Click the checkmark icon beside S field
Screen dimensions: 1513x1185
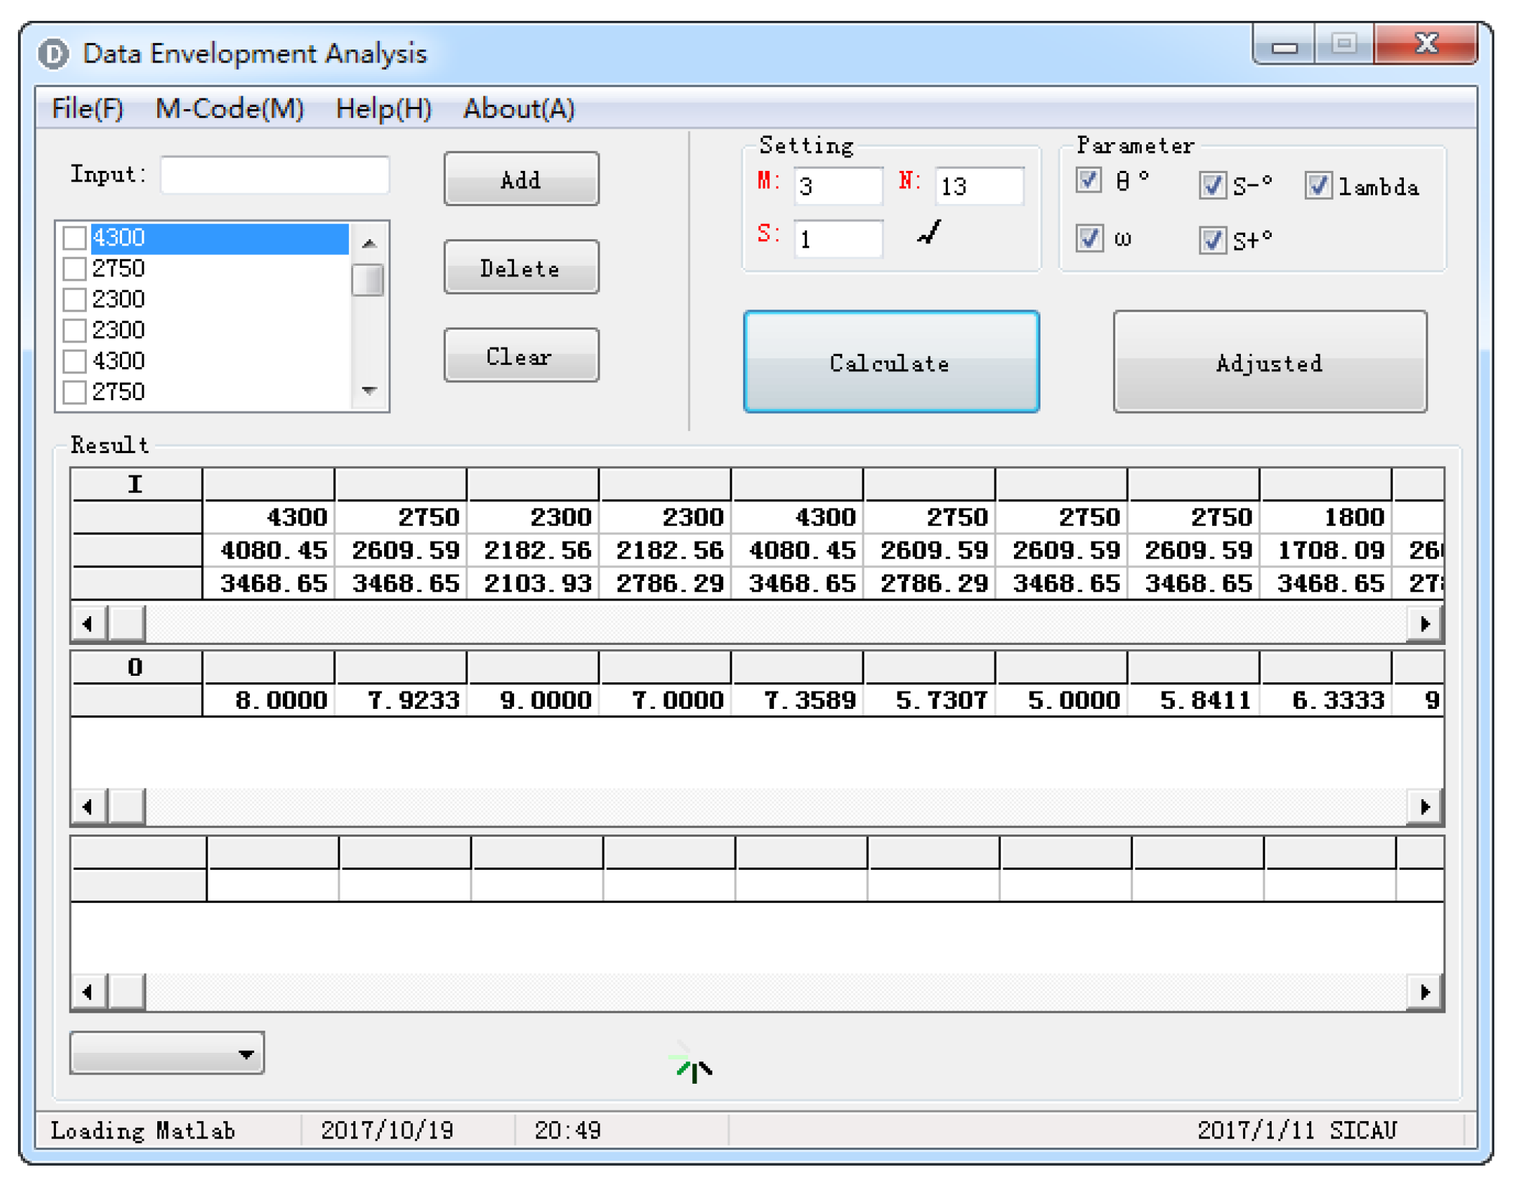coord(930,233)
